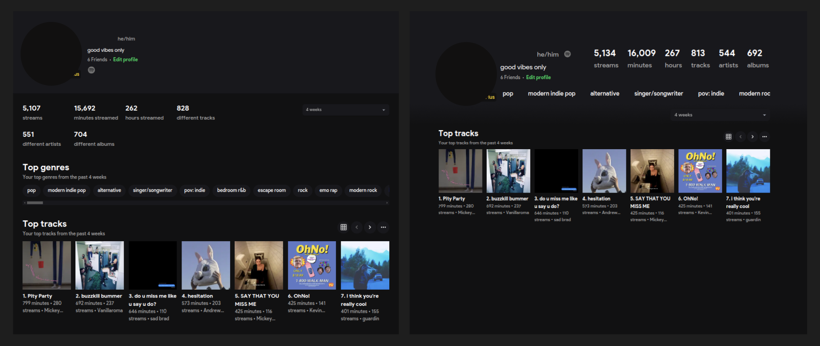Click the Spotify icon next to he/him pronouns

click(568, 54)
